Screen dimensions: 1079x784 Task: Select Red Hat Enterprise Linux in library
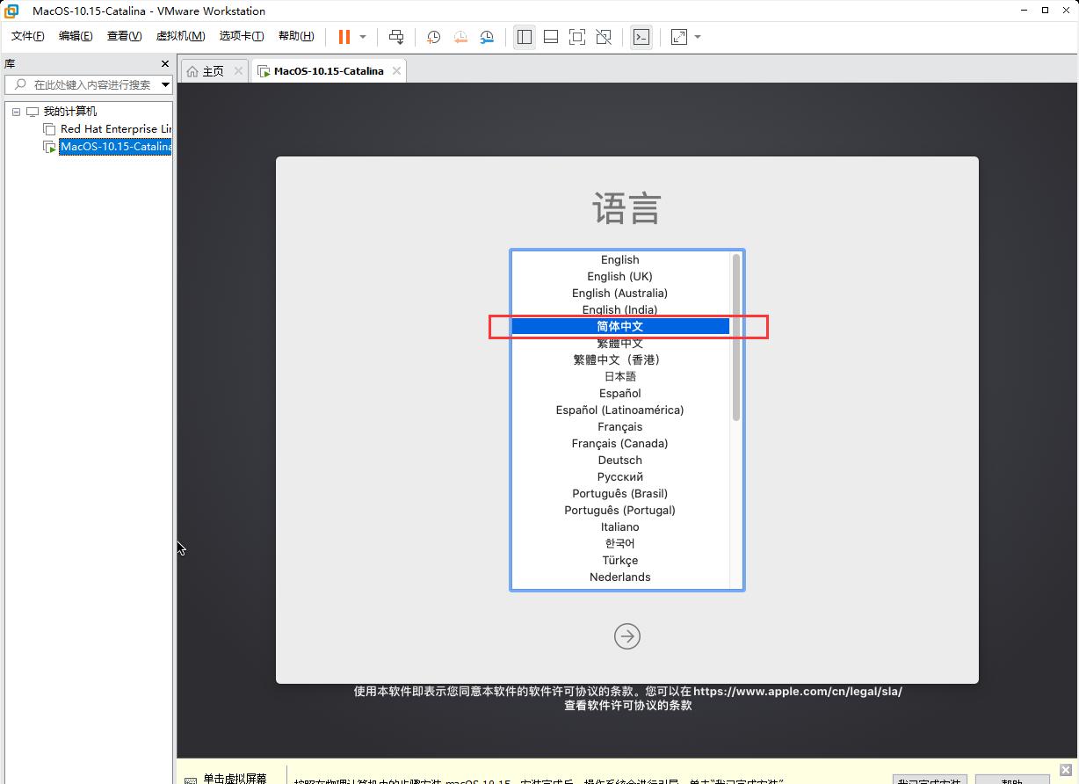(115, 129)
